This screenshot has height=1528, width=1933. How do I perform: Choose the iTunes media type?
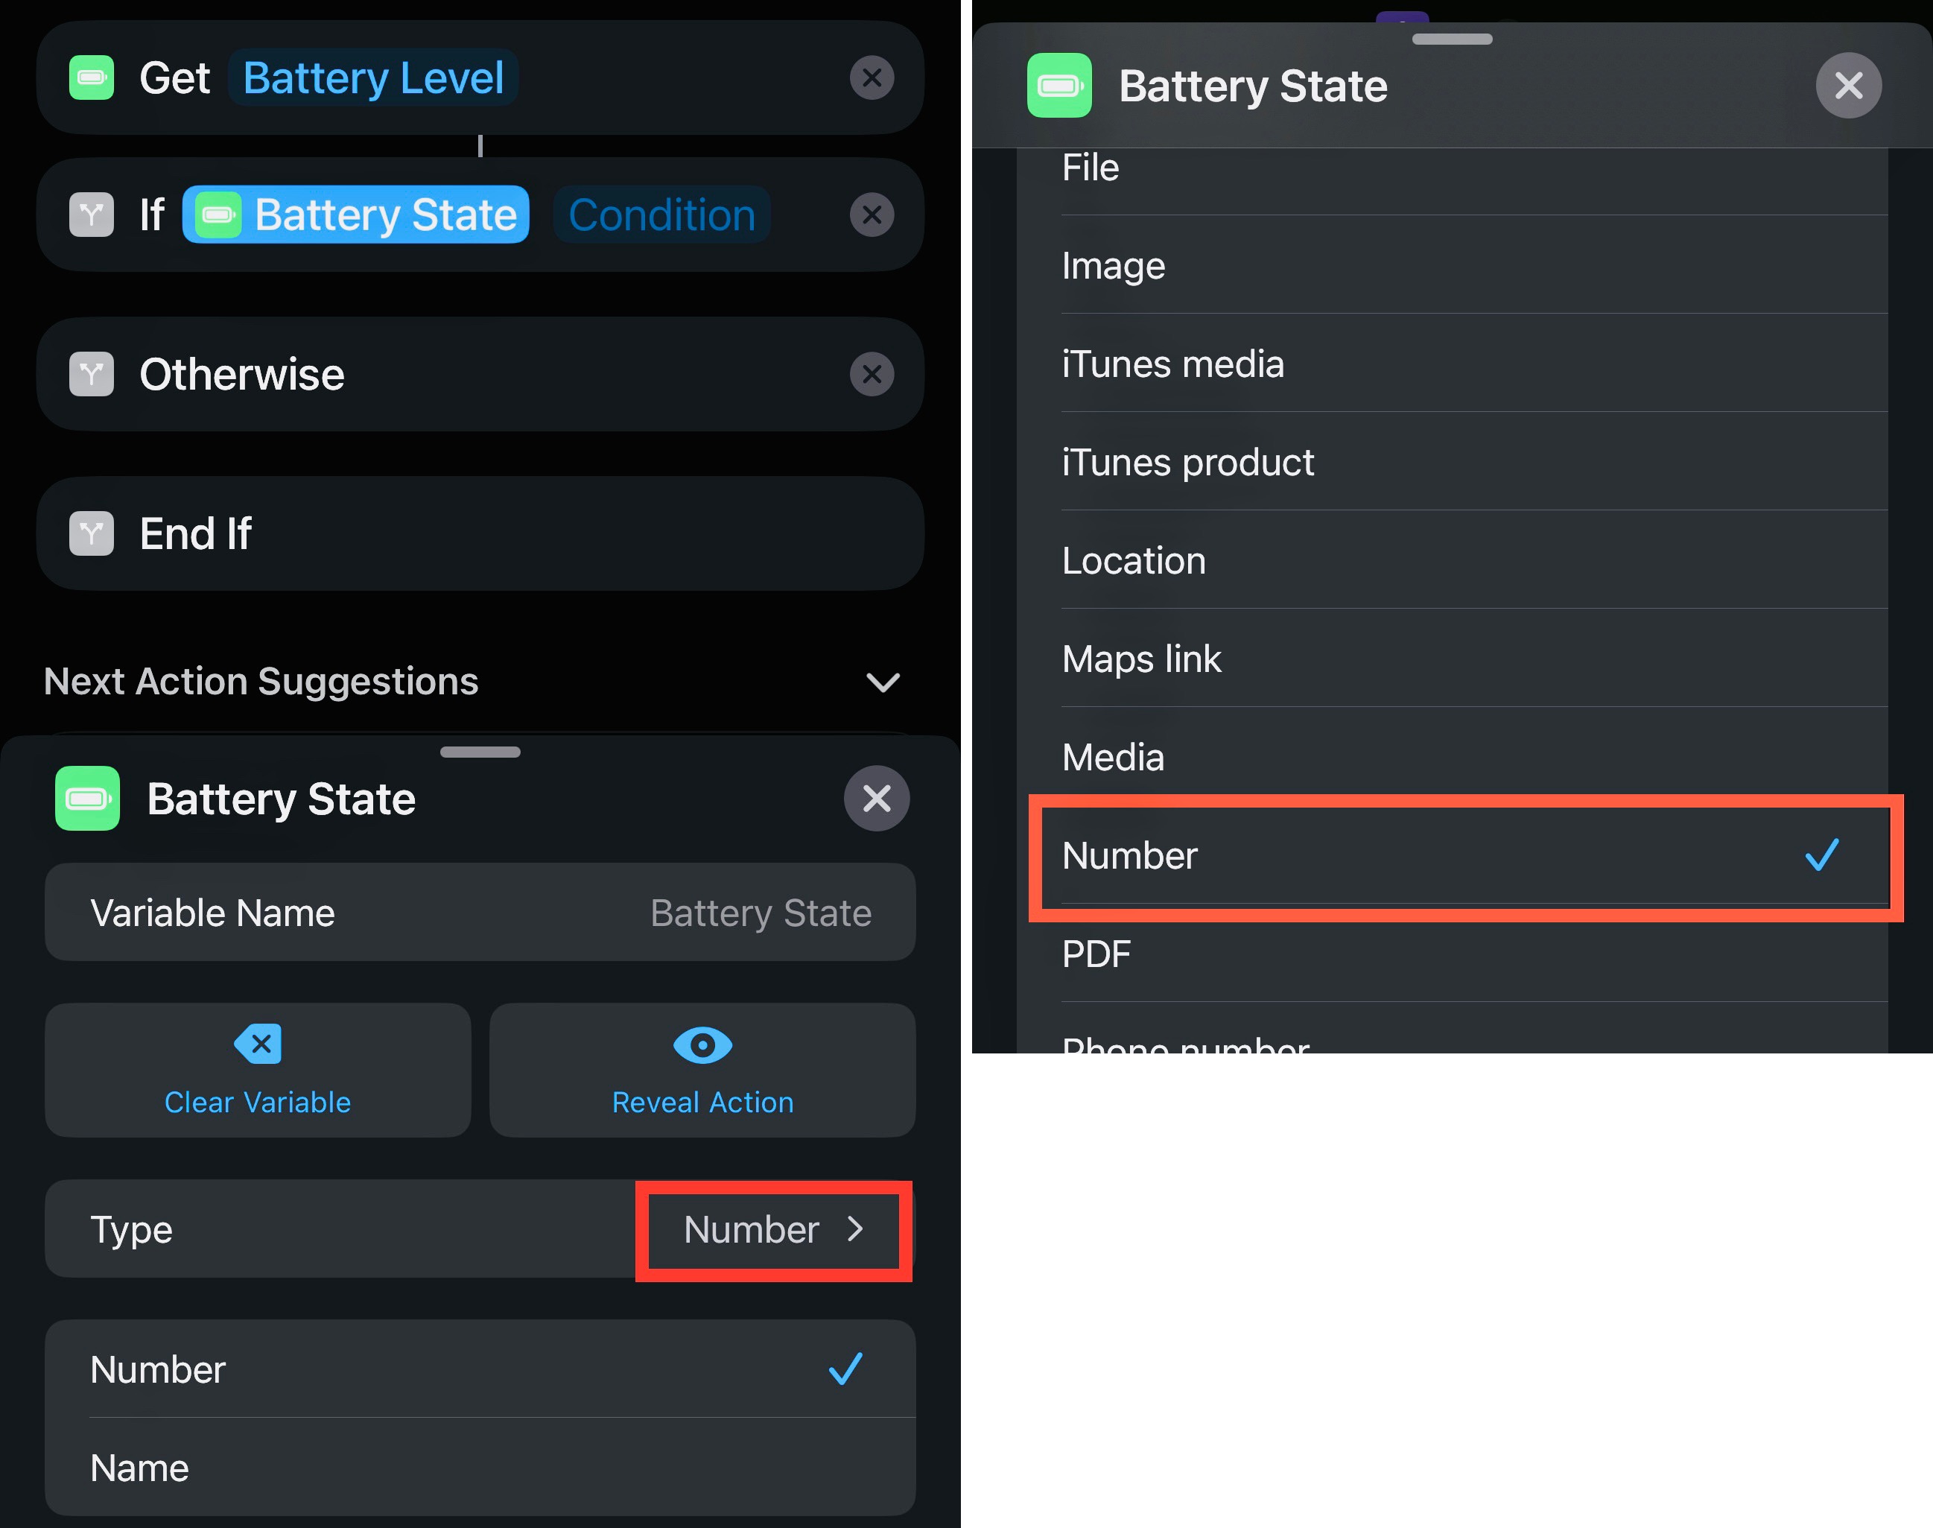pos(1467,364)
